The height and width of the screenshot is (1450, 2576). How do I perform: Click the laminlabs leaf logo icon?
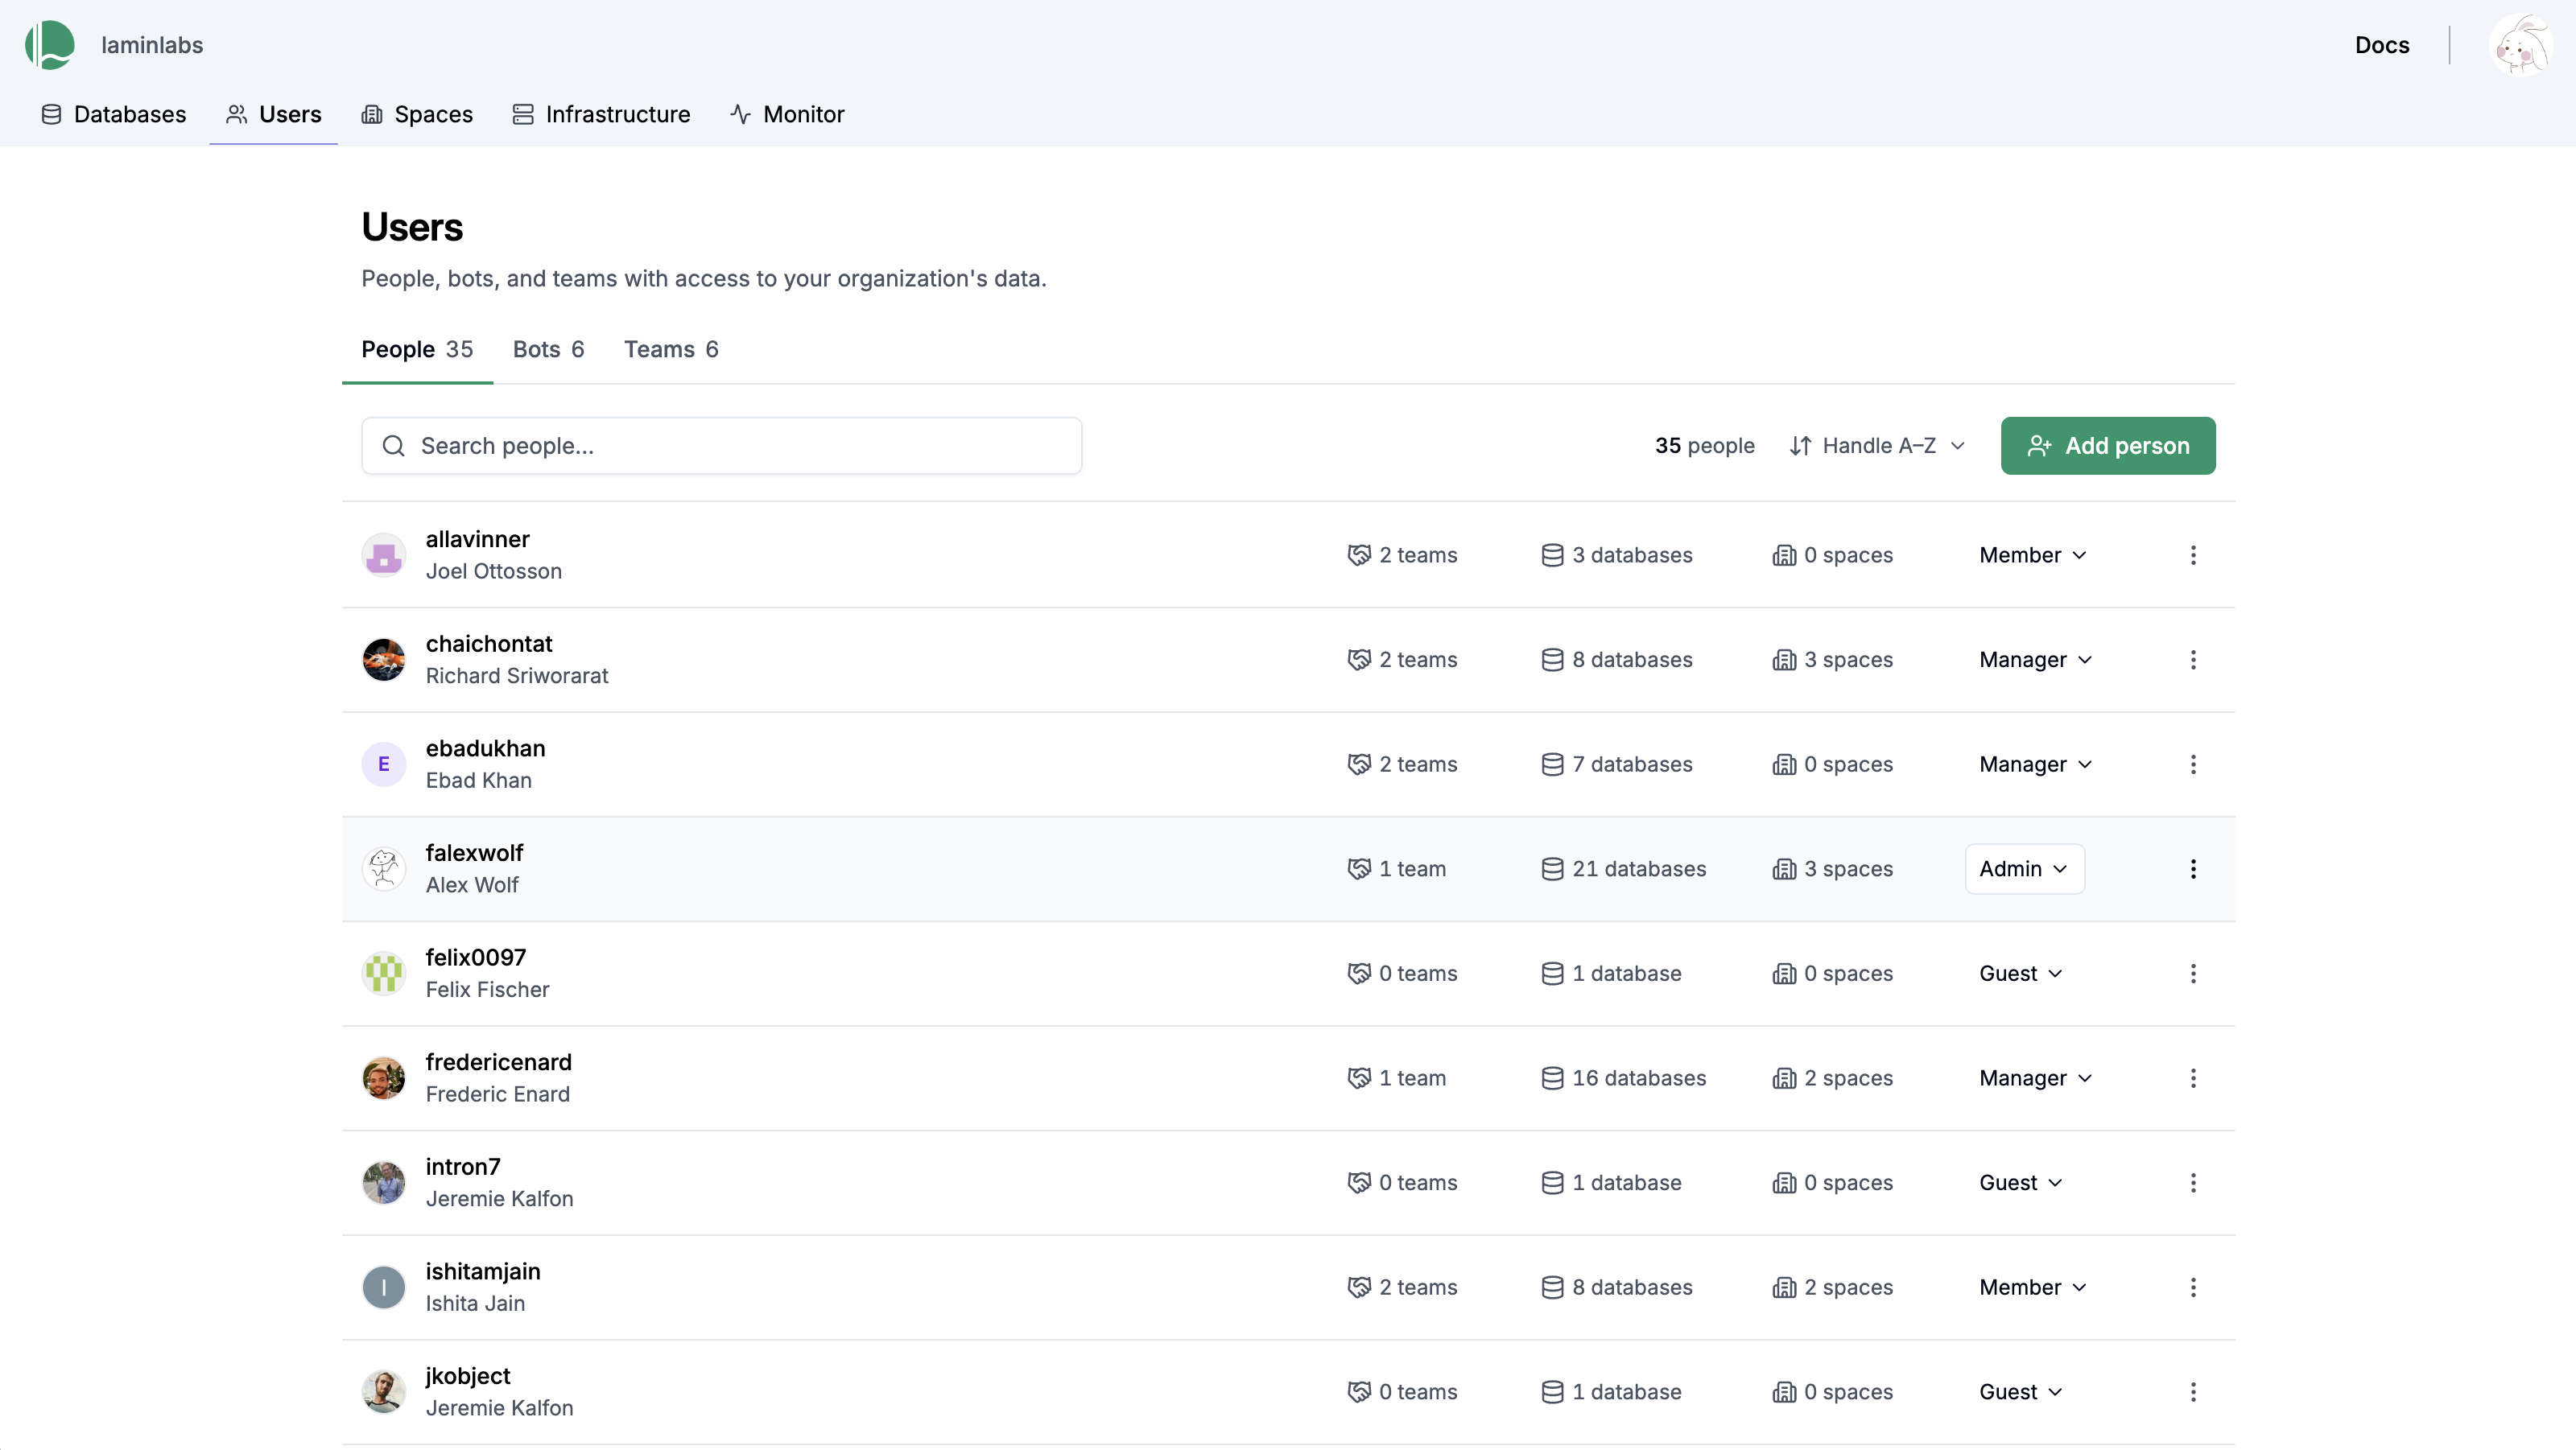click(x=50, y=45)
